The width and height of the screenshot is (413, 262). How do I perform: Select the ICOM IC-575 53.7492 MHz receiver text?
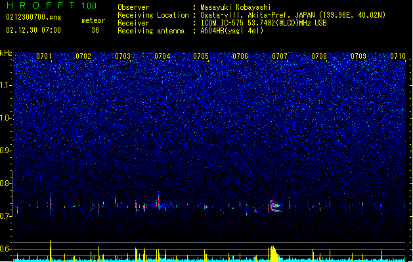tap(263, 23)
